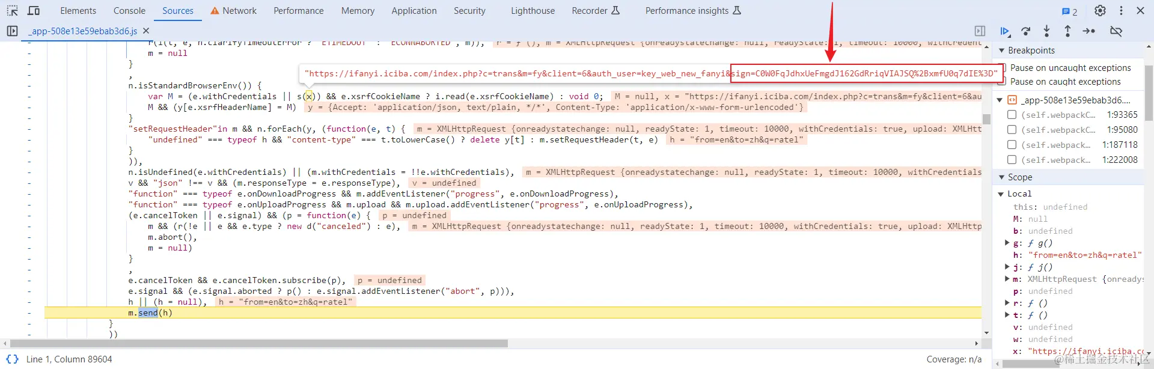1154x369 pixels.
Task: Open the Memory tab
Action: tap(358, 11)
